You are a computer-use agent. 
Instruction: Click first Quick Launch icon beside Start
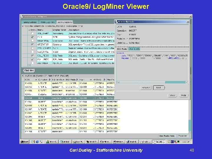(33, 142)
